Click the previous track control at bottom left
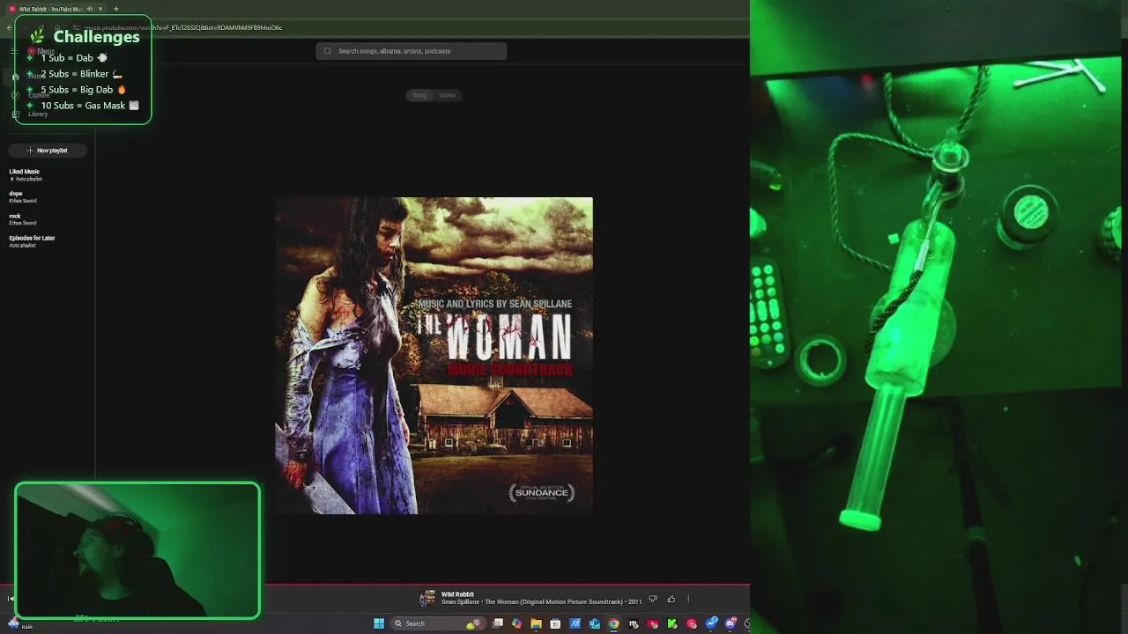Viewport: 1128px width, 634px height. pos(10,599)
